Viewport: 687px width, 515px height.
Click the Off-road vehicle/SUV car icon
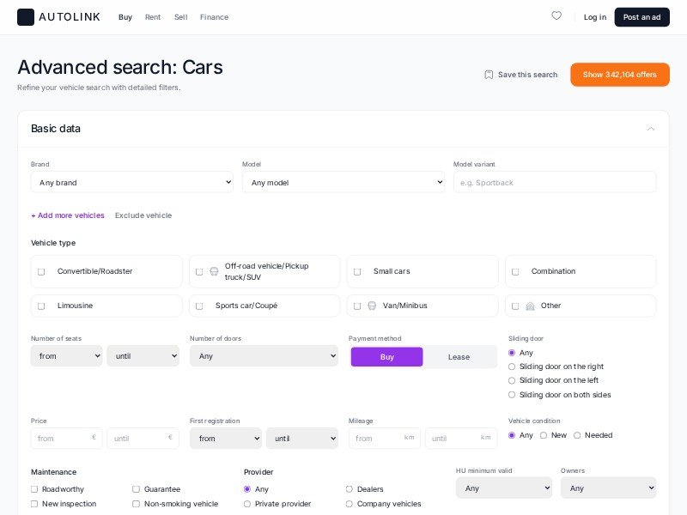pos(214,271)
